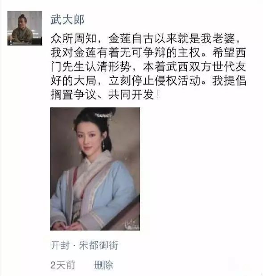
Task: Delete this post with 删除
Action: [103, 265]
